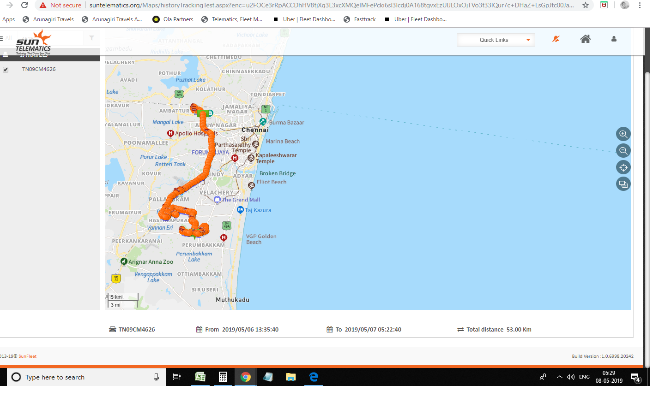
Task: Bookmark this page with star icon
Action: (x=586, y=5)
